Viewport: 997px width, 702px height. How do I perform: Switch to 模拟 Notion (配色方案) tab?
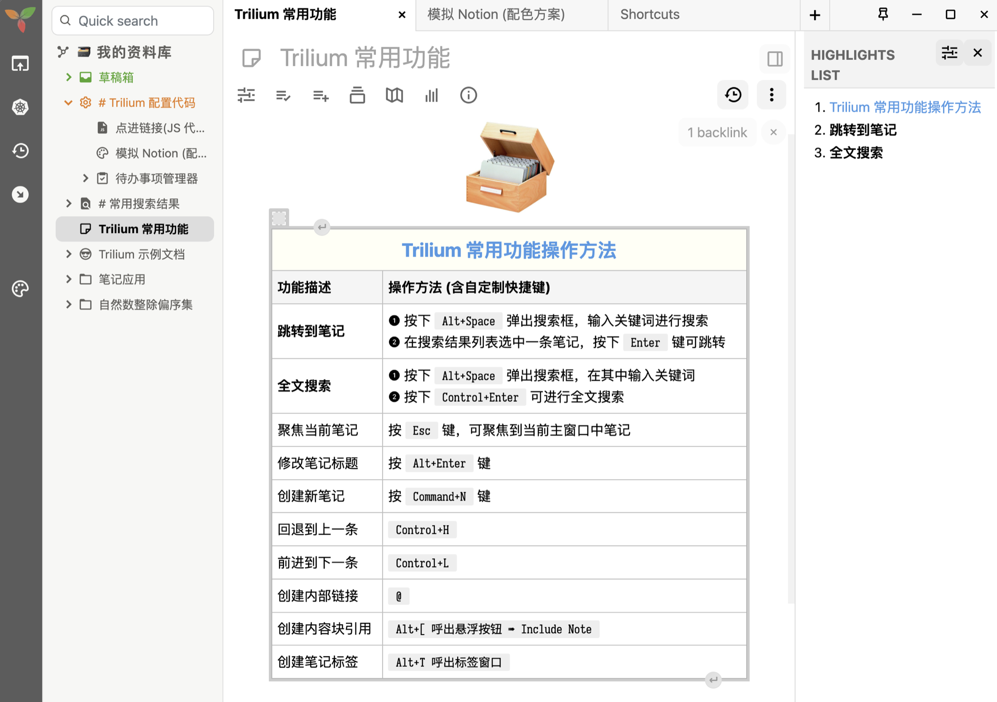(496, 15)
